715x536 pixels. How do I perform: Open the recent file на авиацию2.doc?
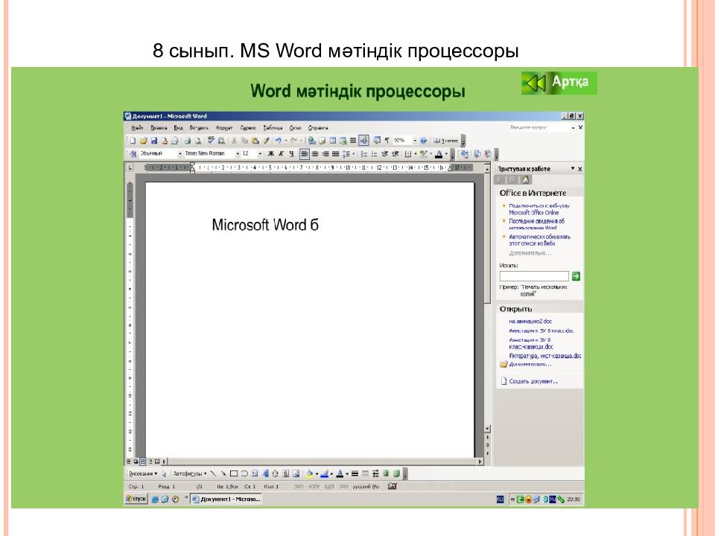pos(530,322)
